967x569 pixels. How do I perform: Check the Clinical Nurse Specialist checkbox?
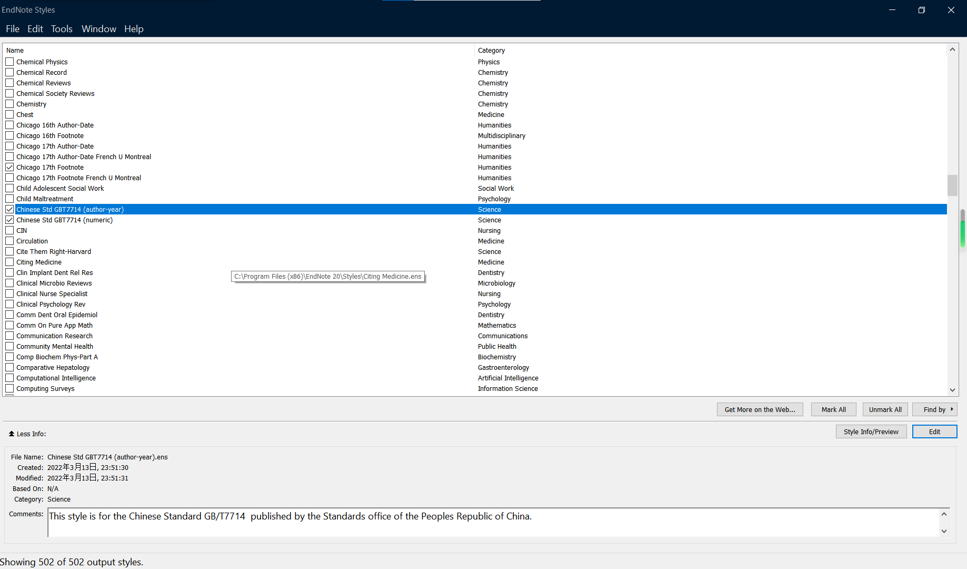click(x=9, y=293)
